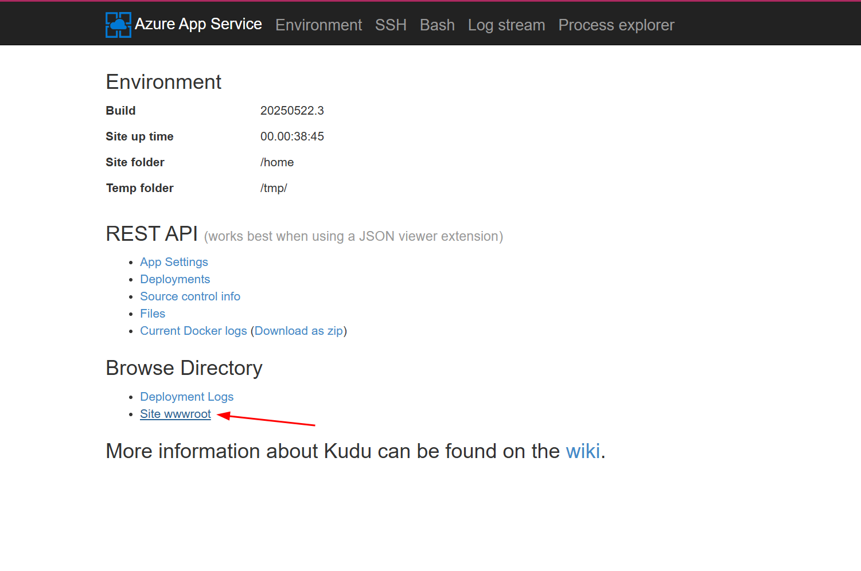Screen dimensions: 861x571
Task: Browse the Deployment Logs directory
Action: [186, 397]
